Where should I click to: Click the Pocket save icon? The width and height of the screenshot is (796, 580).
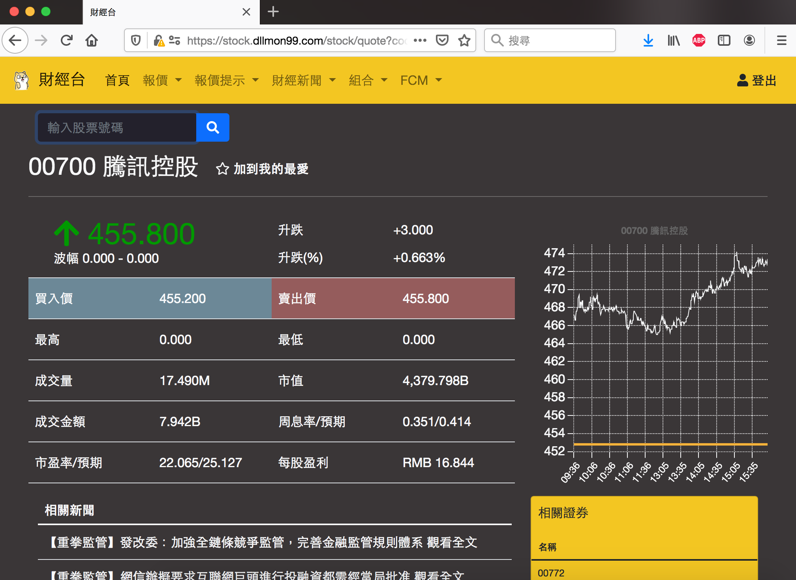pos(442,40)
